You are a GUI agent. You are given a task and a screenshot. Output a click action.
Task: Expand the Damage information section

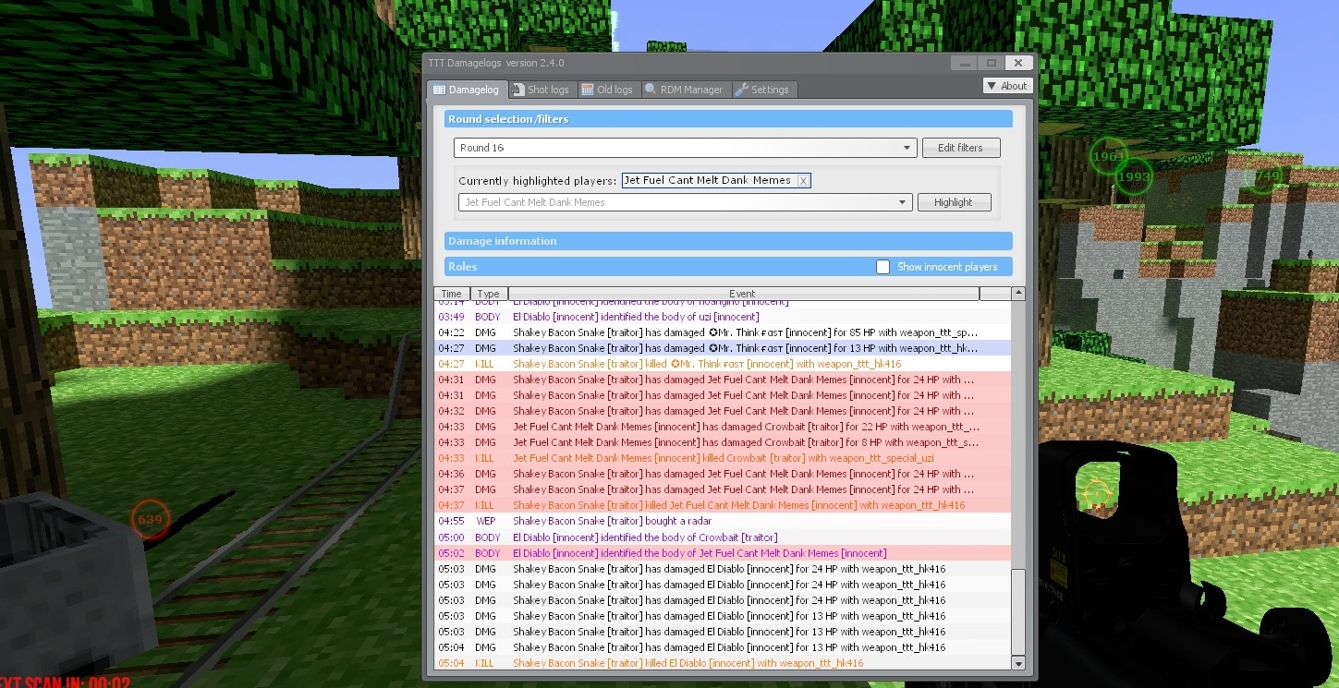728,241
